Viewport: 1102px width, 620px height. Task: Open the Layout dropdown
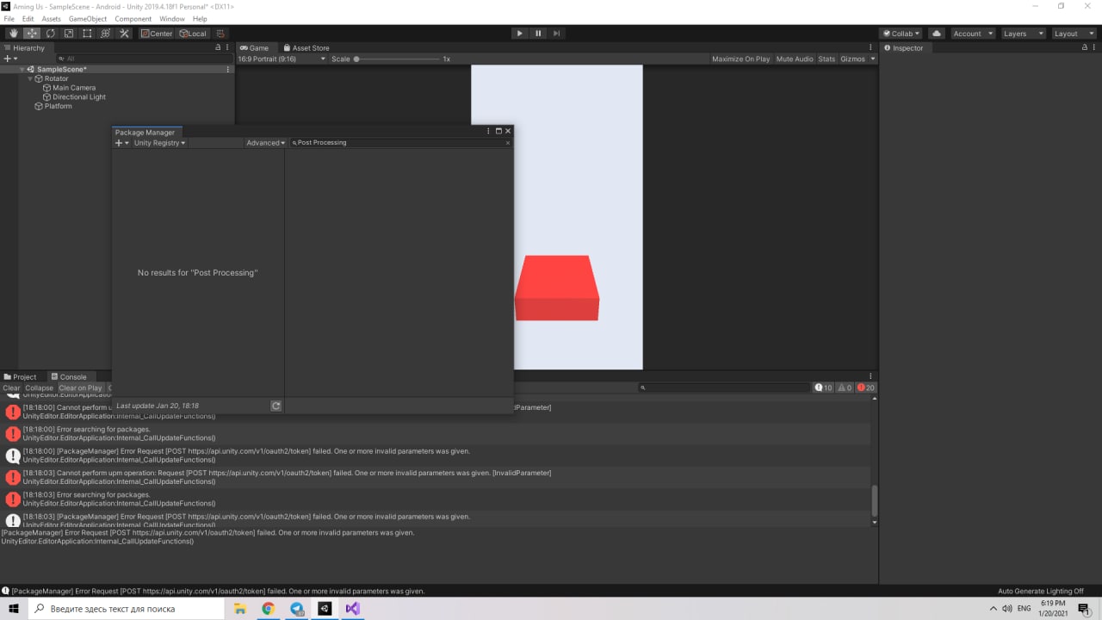(x=1073, y=34)
